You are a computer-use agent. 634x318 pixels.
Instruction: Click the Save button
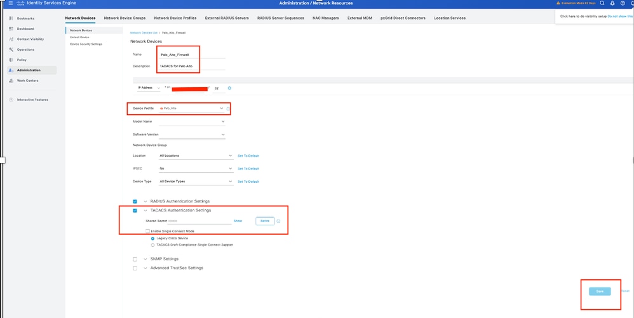click(600, 291)
